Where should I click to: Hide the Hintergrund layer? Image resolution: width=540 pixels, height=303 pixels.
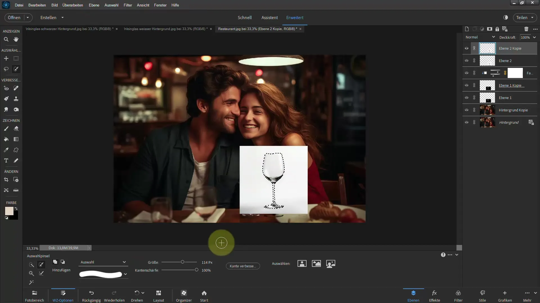pyautogui.click(x=467, y=122)
